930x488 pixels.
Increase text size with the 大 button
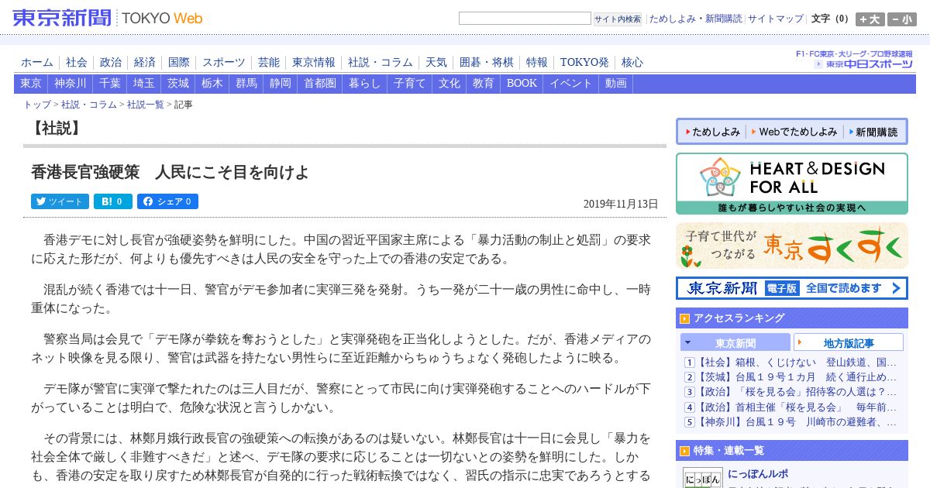point(870,19)
